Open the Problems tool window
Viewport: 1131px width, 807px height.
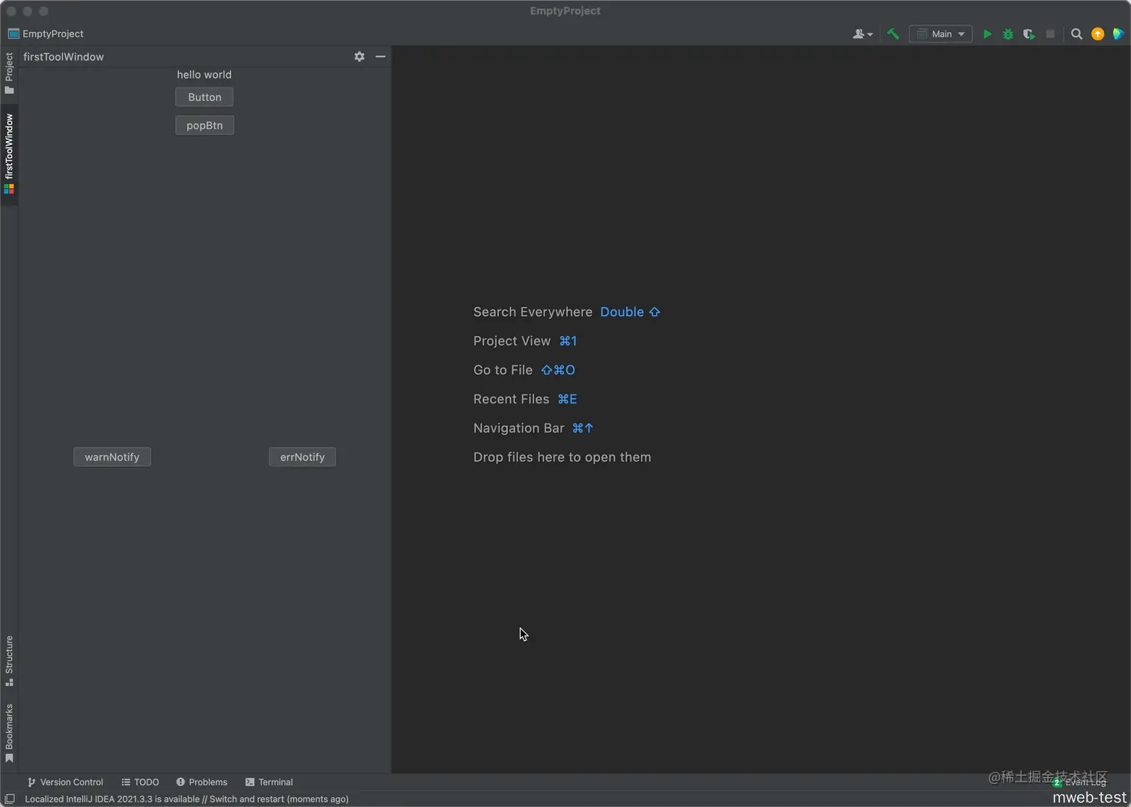[202, 782]
